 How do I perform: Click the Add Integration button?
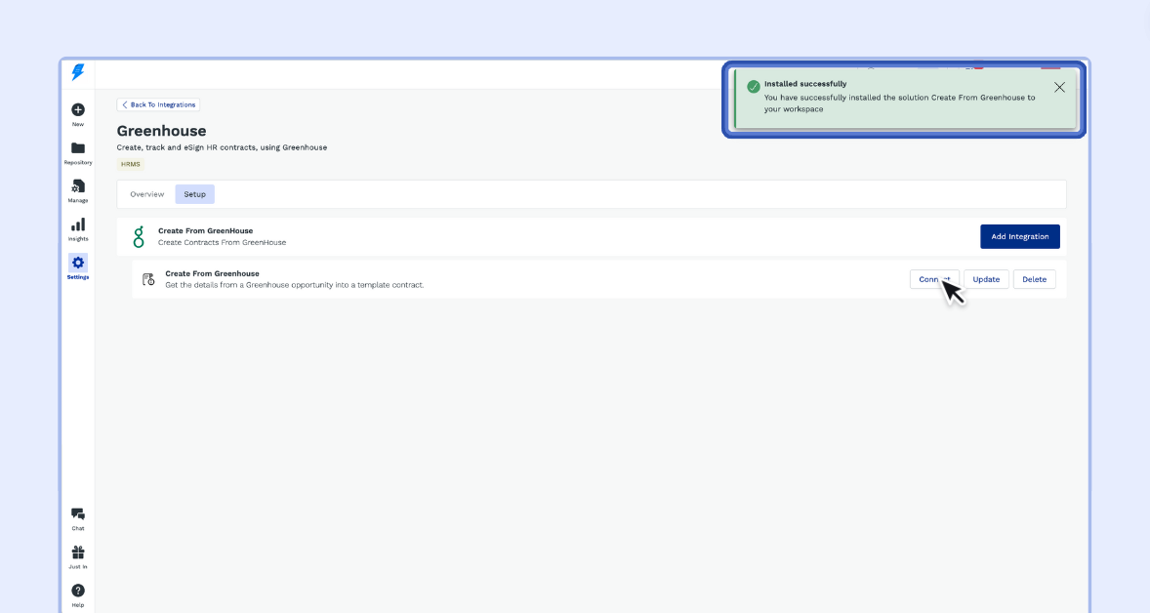pos(1020,237)
